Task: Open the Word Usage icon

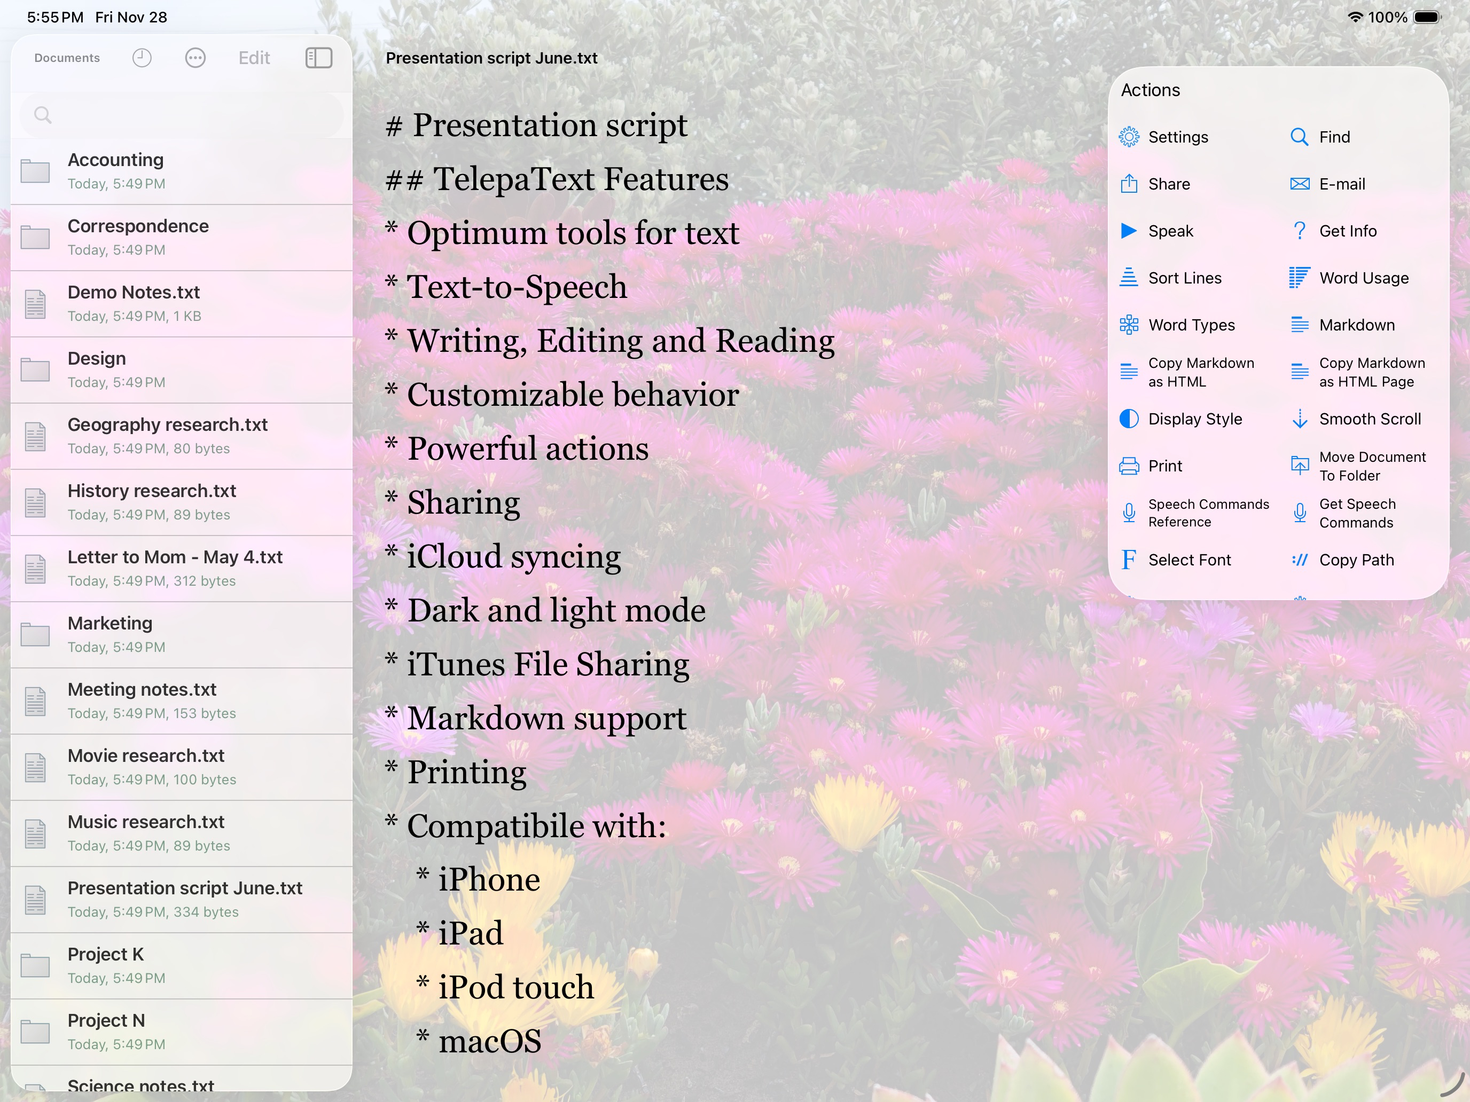Action: (1299, 278)
